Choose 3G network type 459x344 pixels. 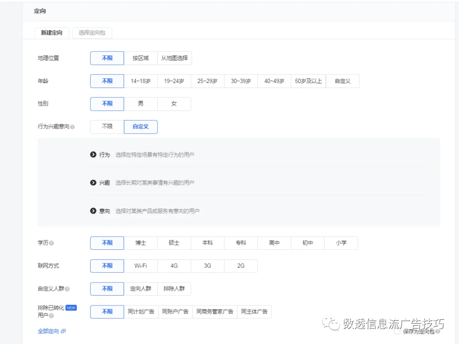207,266
